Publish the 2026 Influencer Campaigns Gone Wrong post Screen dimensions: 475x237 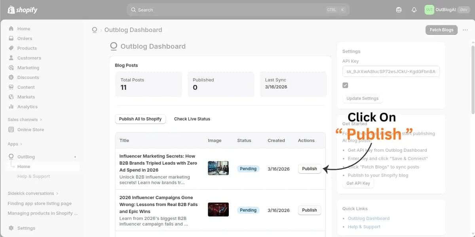pos(310,210)
